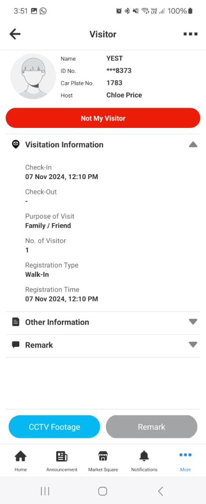
Task: Click the grey Remark button
Action: [152, 427]
